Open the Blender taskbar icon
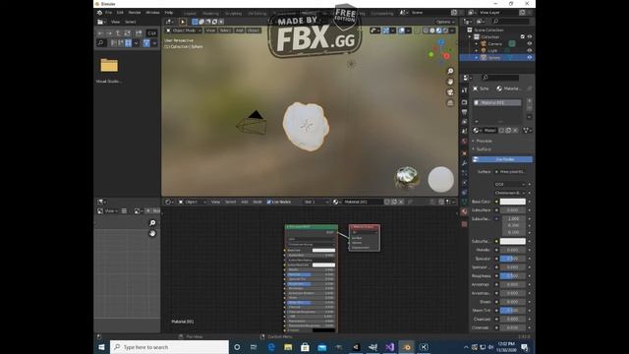Screen dimensions: 629x354 tap(406, 347)
